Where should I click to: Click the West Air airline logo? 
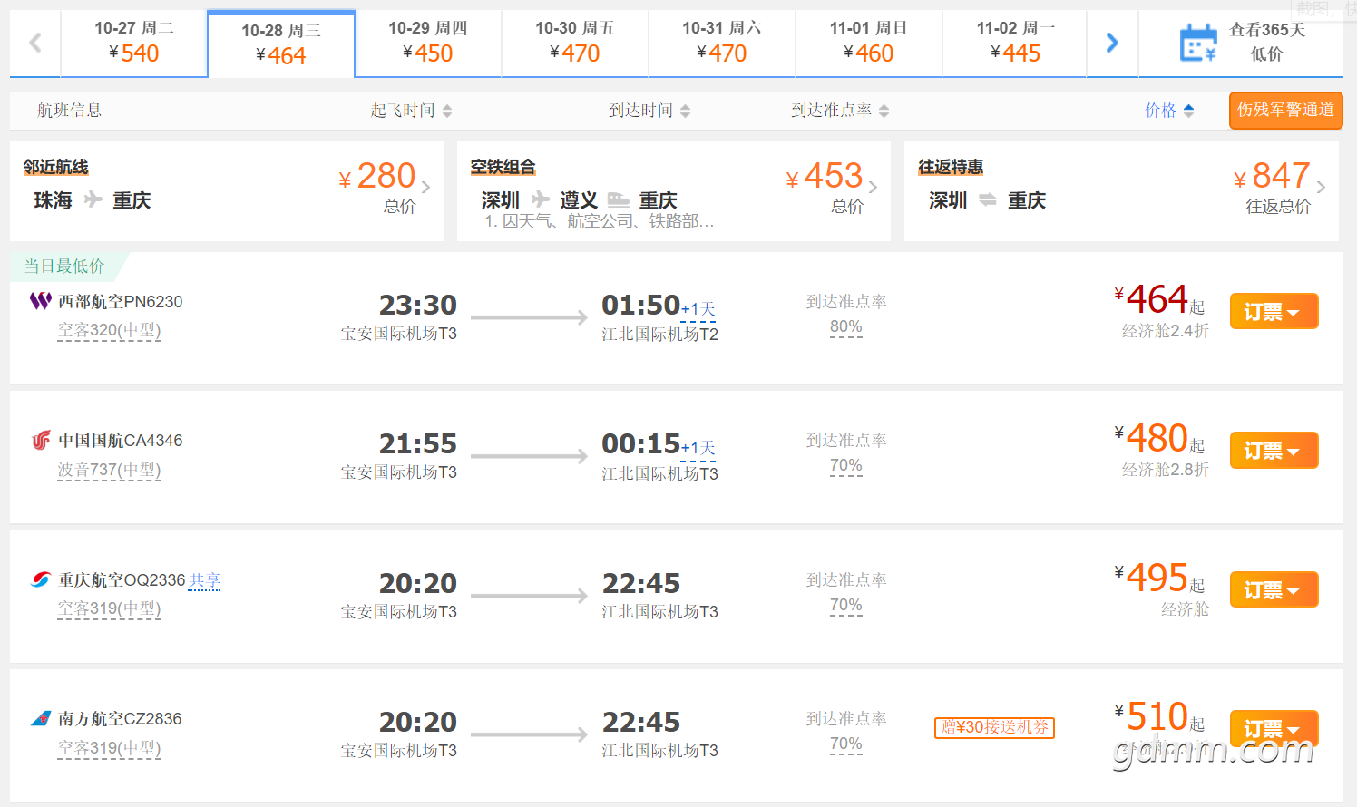pos(41,301)
